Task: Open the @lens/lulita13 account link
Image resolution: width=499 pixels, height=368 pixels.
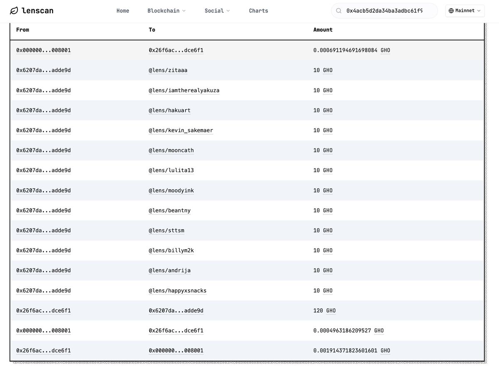Action: point(171,170)
